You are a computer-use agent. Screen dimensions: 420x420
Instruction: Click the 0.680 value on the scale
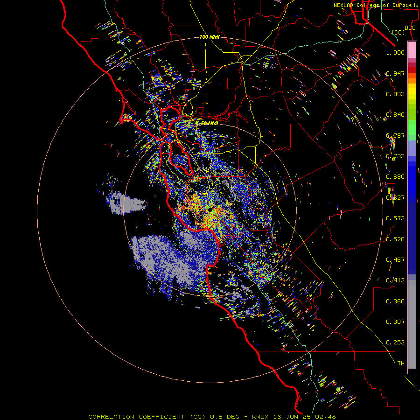pyautogui.click(x=395, y=177)
